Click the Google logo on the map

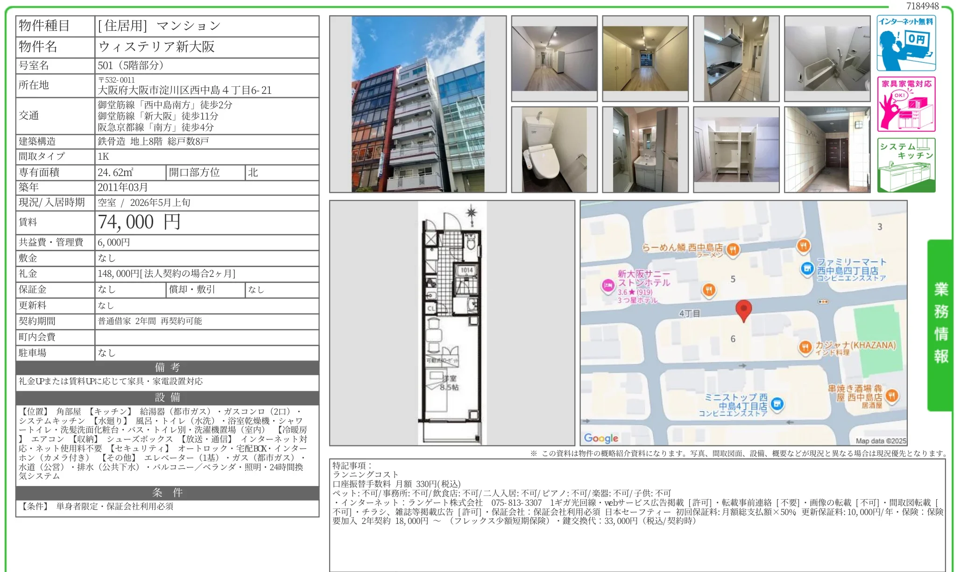tap(601, 438)
